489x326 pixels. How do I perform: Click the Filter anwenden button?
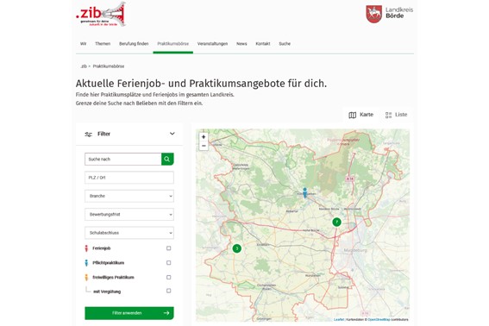click(x=129, y=313)
